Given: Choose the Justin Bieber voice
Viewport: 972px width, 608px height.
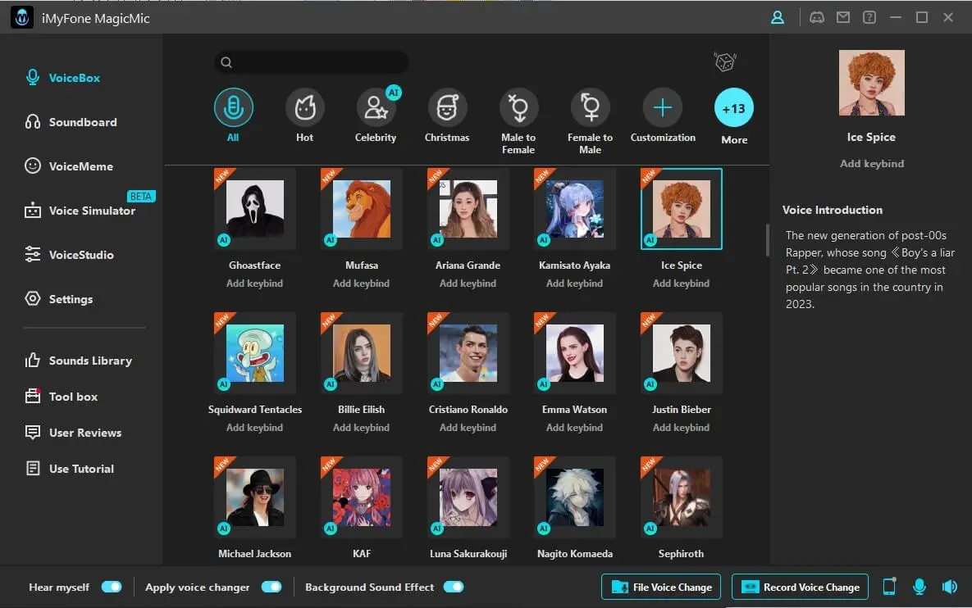Looking at the screenshot, I should coord(682,353).
